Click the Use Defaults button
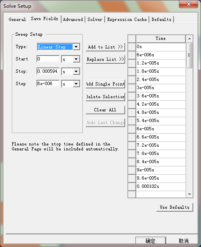 click(175, 207)
